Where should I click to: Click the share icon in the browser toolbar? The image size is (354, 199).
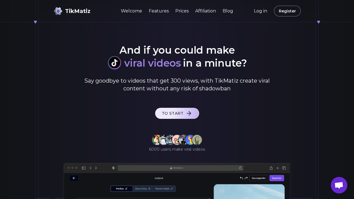point(271,168)
